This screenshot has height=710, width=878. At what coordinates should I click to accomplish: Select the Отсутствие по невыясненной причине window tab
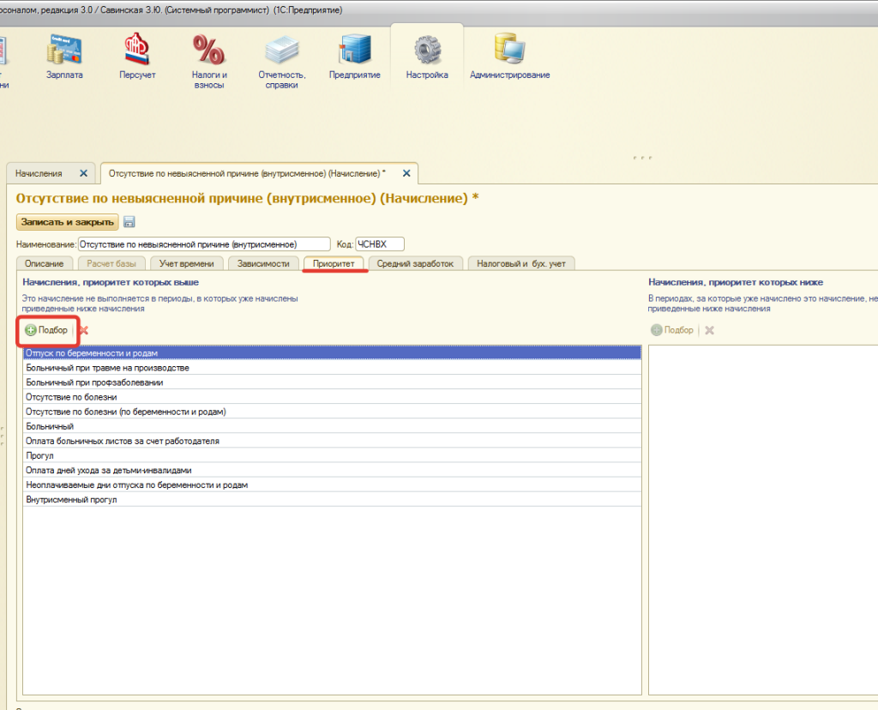point(247,173)
